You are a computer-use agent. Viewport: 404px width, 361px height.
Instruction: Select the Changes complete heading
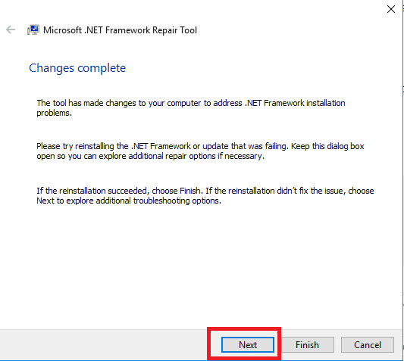pos(77,68)
